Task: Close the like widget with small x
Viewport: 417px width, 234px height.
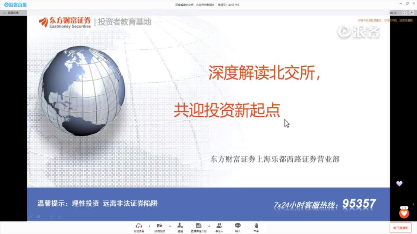Action: tap(413, 204)
